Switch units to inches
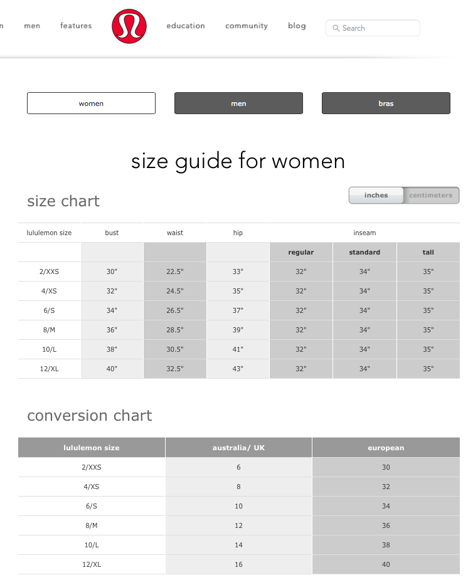 tap(376, 196)
